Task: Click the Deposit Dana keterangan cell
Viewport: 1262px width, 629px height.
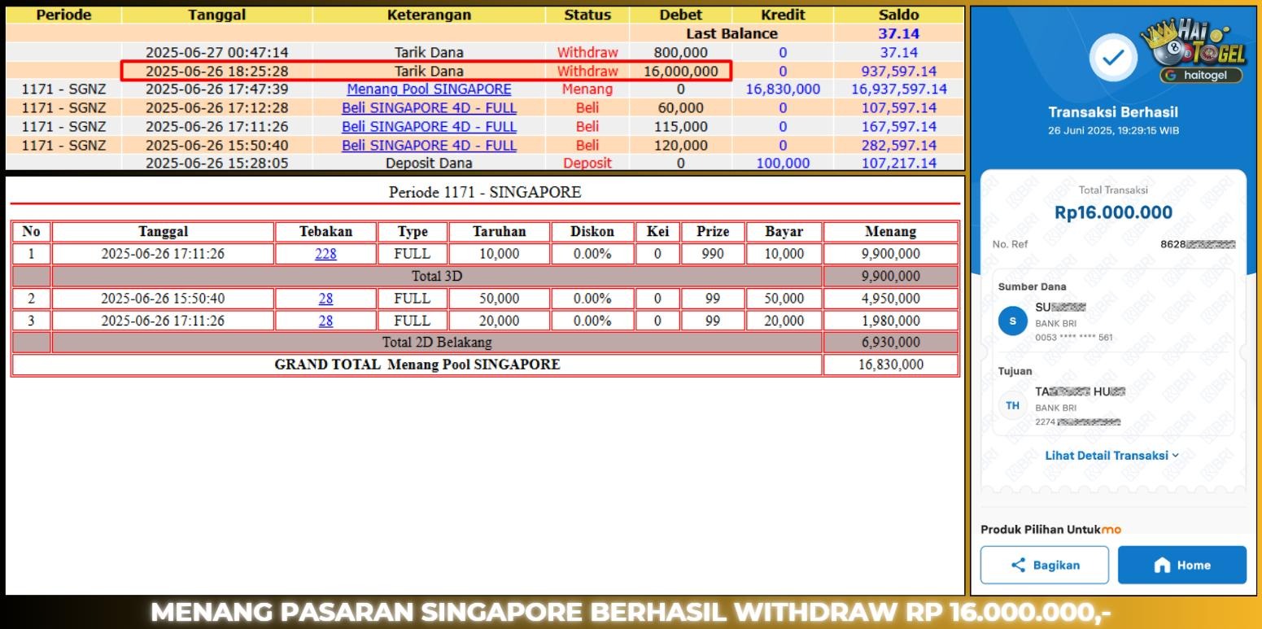Action: [x=429, y=163]
